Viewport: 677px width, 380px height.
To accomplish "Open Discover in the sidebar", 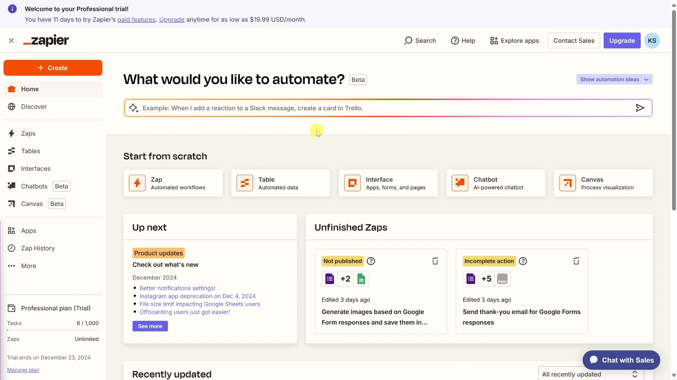I will pos(53,106).
